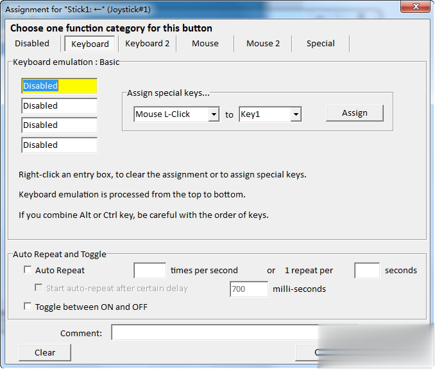The height and width of the screenshot is (369, 435).
Task: Click the Comment text field
Action: [215, 333]
